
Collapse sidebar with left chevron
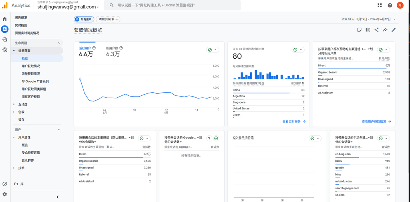58,197
